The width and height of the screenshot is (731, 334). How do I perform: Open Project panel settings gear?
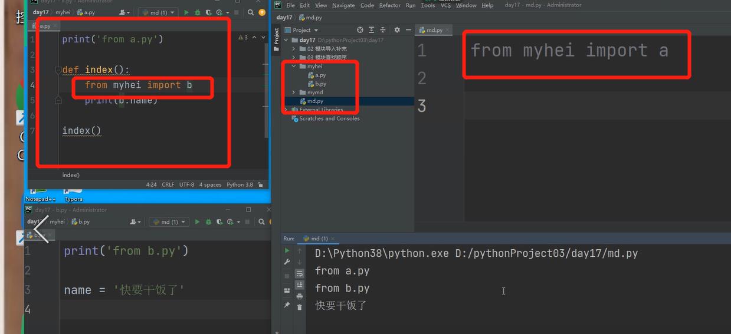396,30
